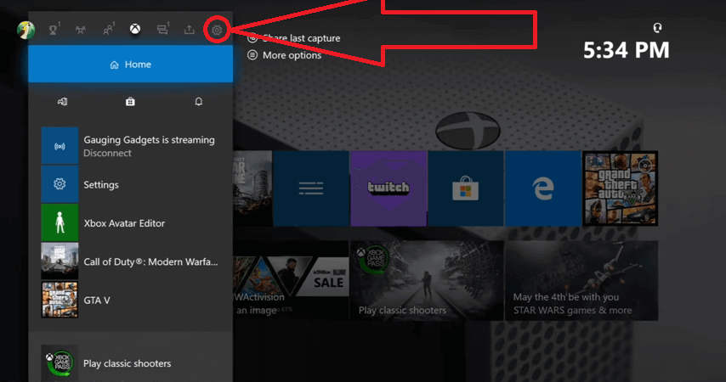The image size is (726, 382).
Task: Open the Twitch tile on dashboard
Action: point(389,188)
